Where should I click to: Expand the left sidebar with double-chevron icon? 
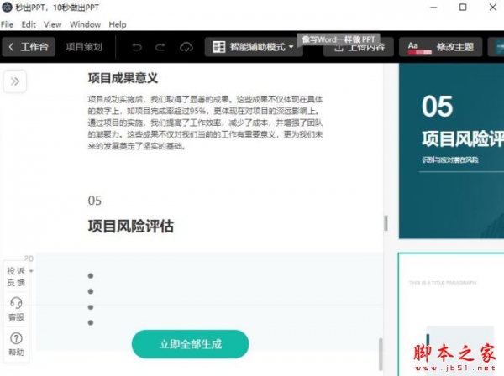click(16, 81)
